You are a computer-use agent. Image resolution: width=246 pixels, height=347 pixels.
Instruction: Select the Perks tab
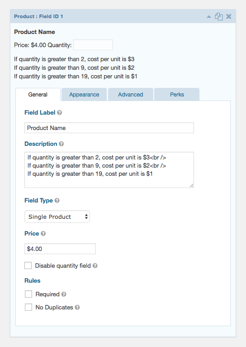pos(177,95)
